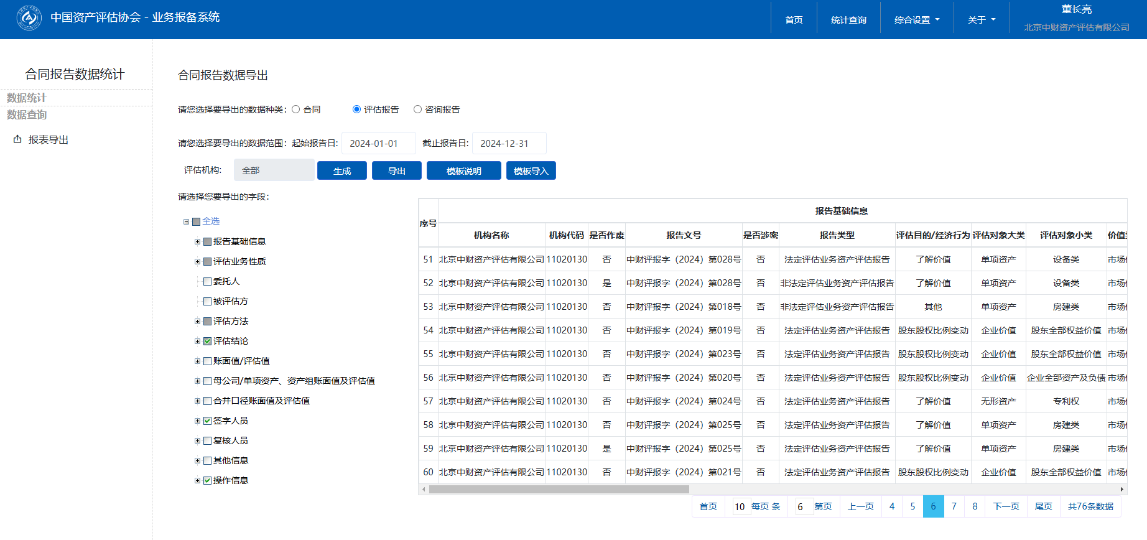This screenshot has height=540, width=1147.
Task: Tick the 被评估方 checkbox
Action: tap(208, 301)
